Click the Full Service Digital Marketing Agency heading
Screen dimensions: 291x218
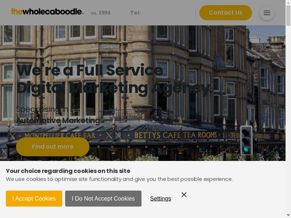[x=113, y=79]
